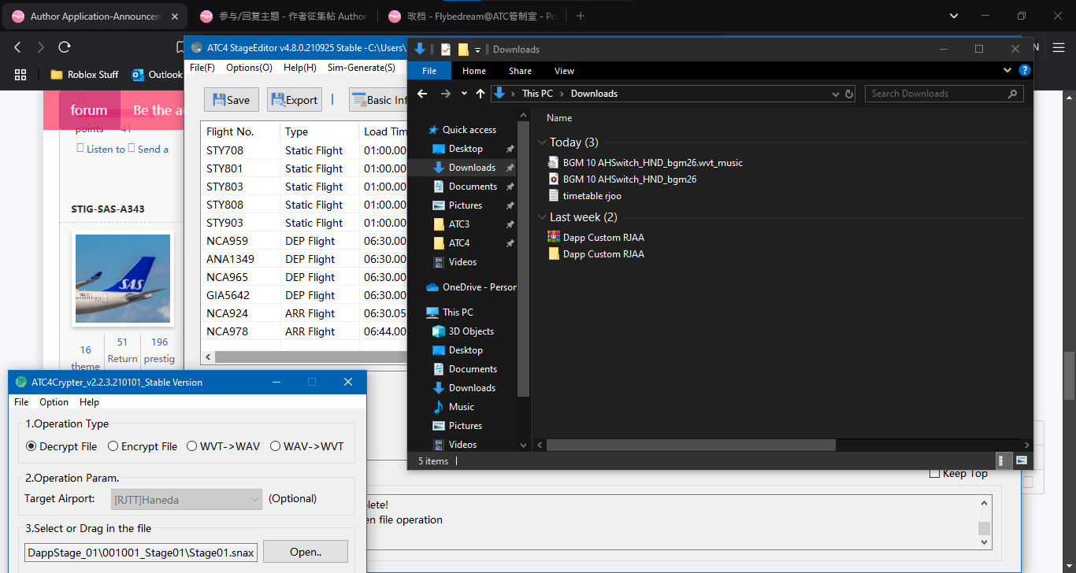Open ATC4 folder in Quick access

(x=459, y=243)
